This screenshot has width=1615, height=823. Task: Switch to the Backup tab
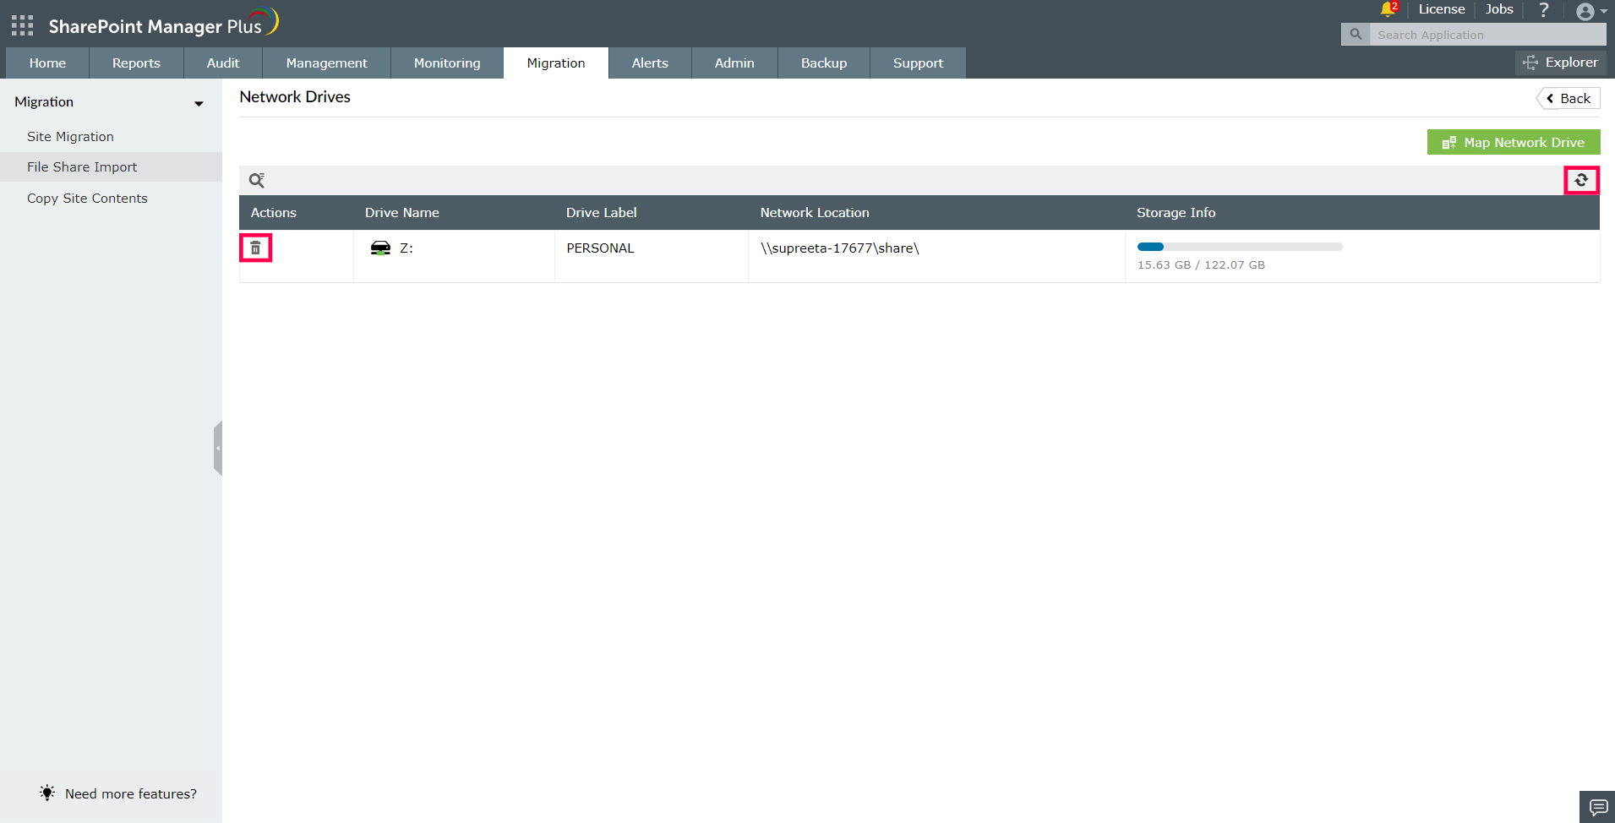(x=824, y=63)
